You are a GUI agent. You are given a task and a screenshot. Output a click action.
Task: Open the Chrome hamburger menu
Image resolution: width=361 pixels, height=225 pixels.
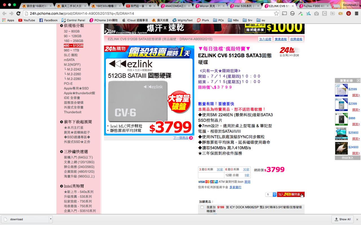356,13
